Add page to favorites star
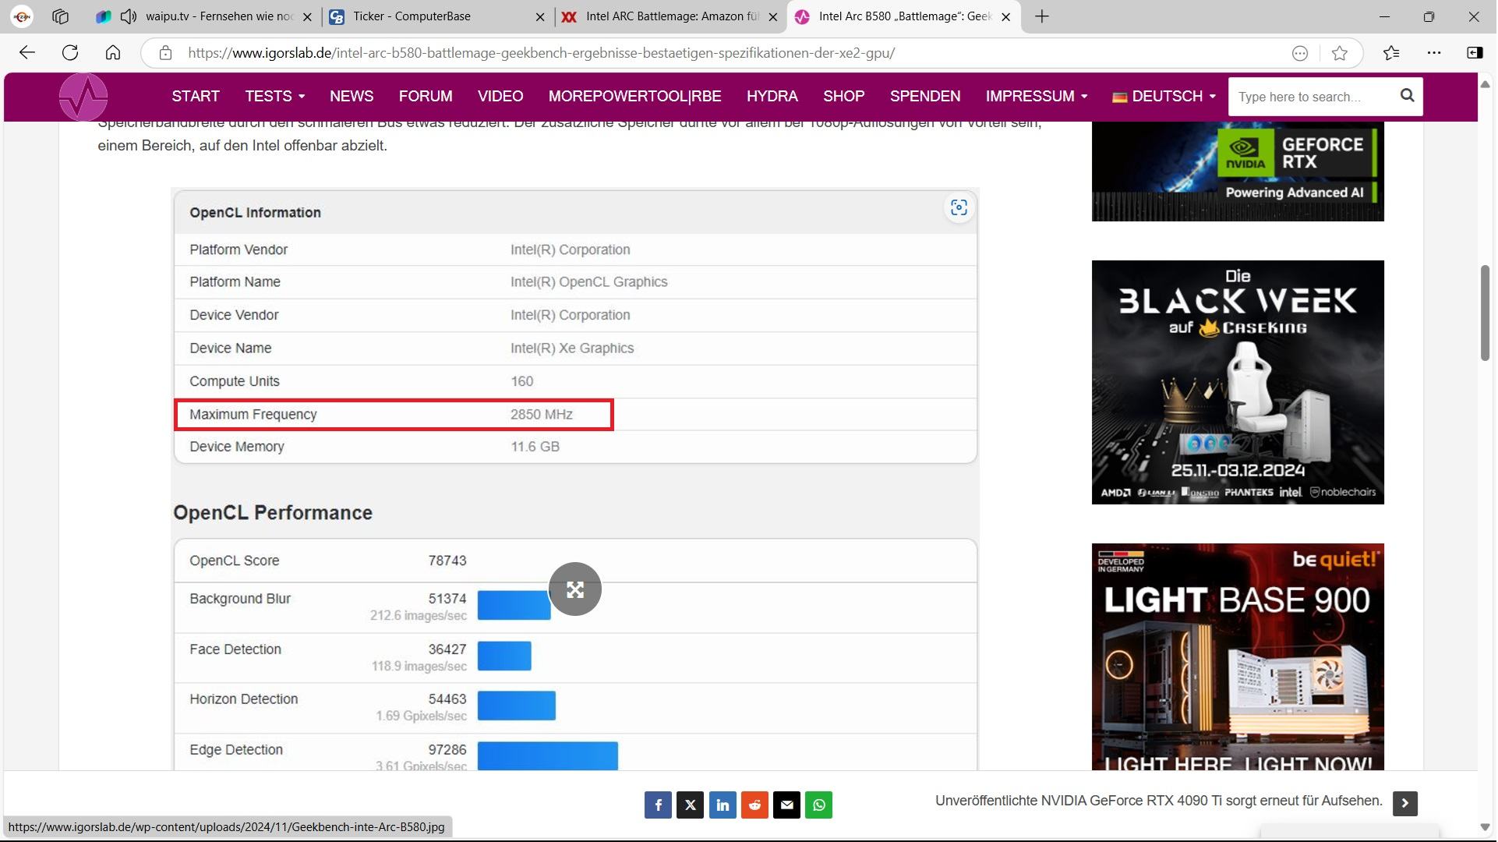Viewport: 1498px width, 842px height. tap(1340, 53)
